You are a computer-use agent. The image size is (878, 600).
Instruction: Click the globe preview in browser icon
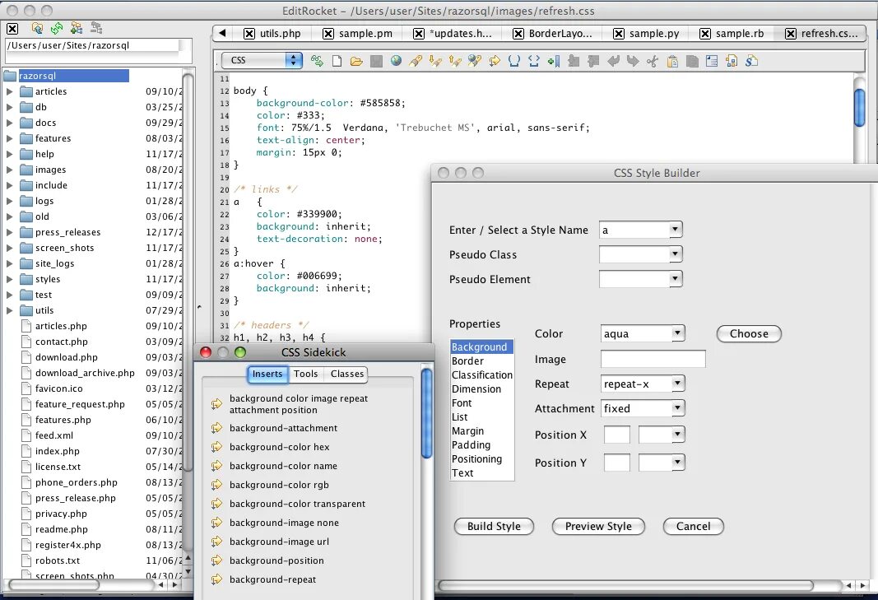click(396, 61)
